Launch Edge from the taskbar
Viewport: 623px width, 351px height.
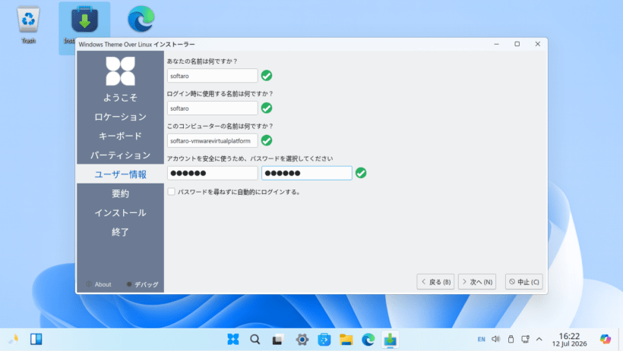[x=368, y=340]
